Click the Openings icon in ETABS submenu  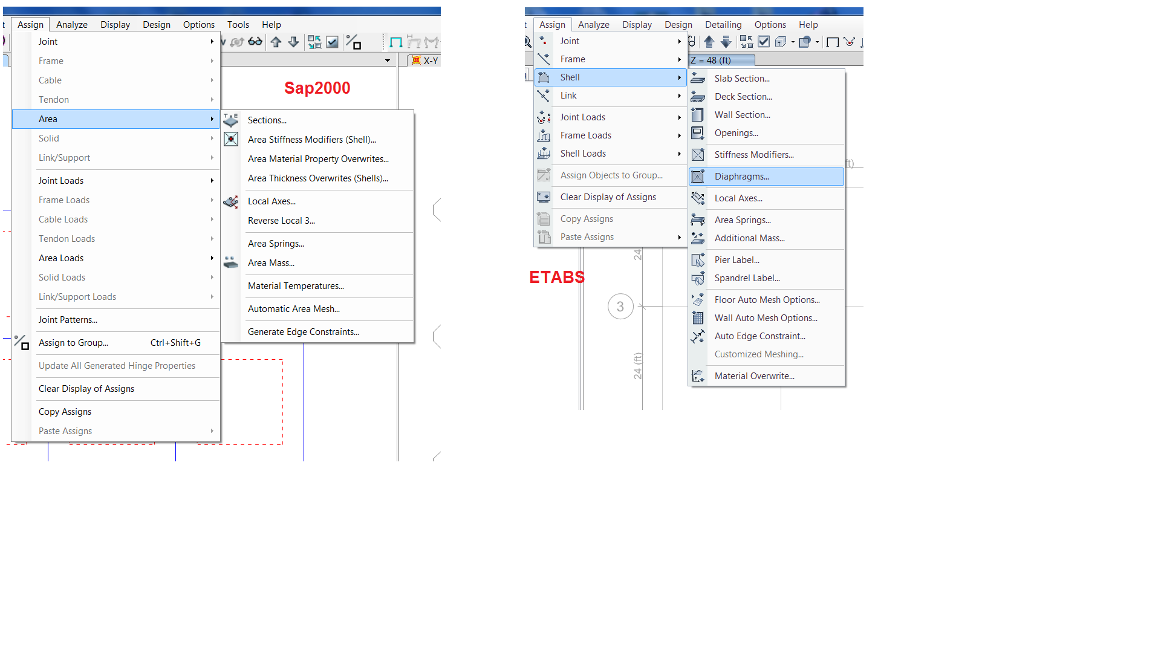(x=698, y=133)
